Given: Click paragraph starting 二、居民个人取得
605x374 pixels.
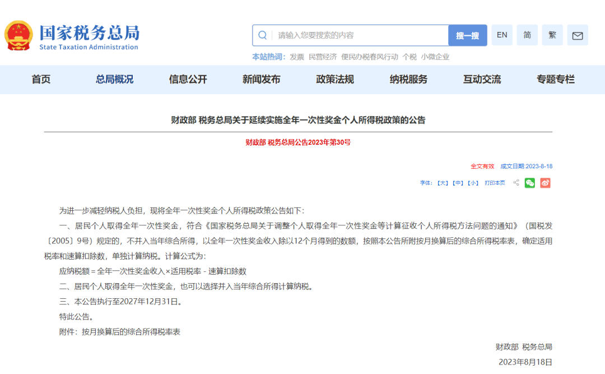Looking at the screenshot, I should tap(187, 287).
